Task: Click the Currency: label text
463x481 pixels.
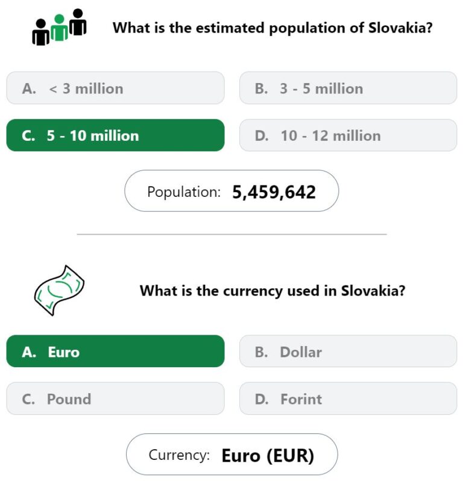Action: click(179, 455)
